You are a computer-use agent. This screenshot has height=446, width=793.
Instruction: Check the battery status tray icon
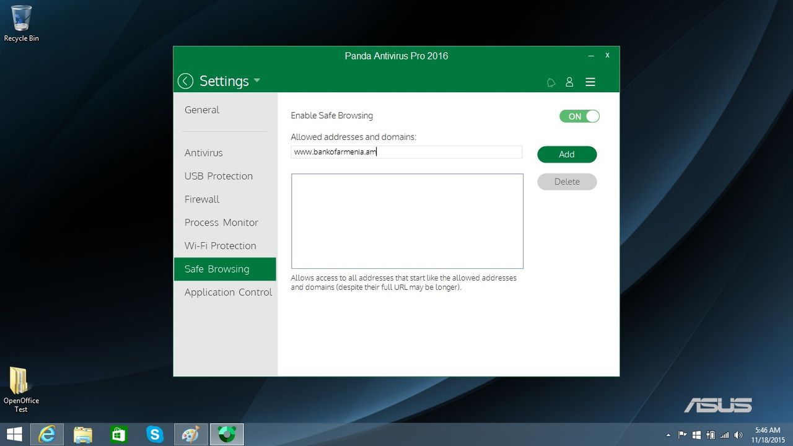(710, 435)
